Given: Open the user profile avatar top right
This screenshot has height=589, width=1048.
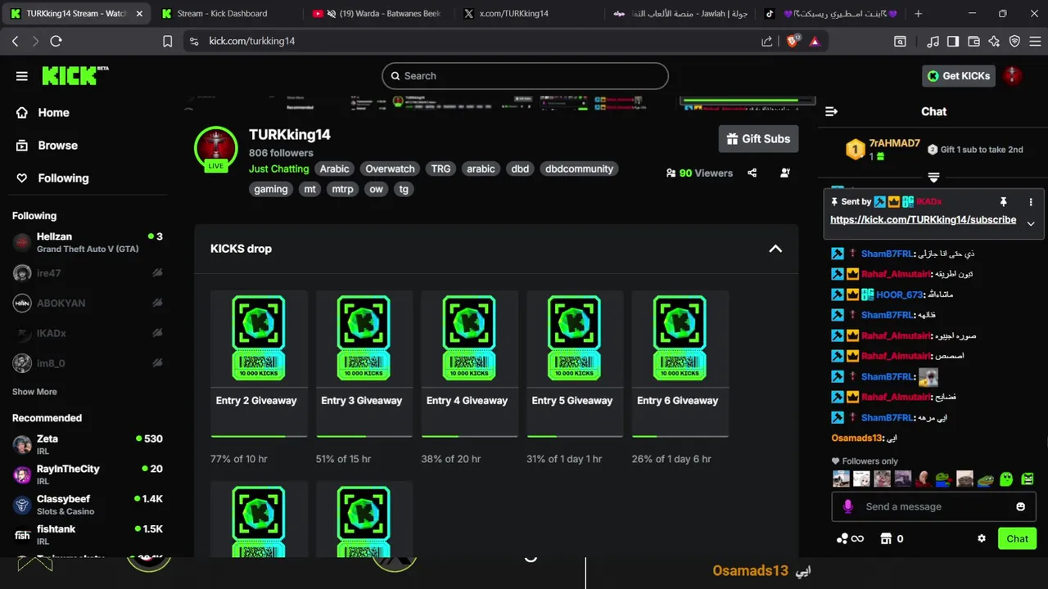Looking at the screenshot, I should (1013, 75).
